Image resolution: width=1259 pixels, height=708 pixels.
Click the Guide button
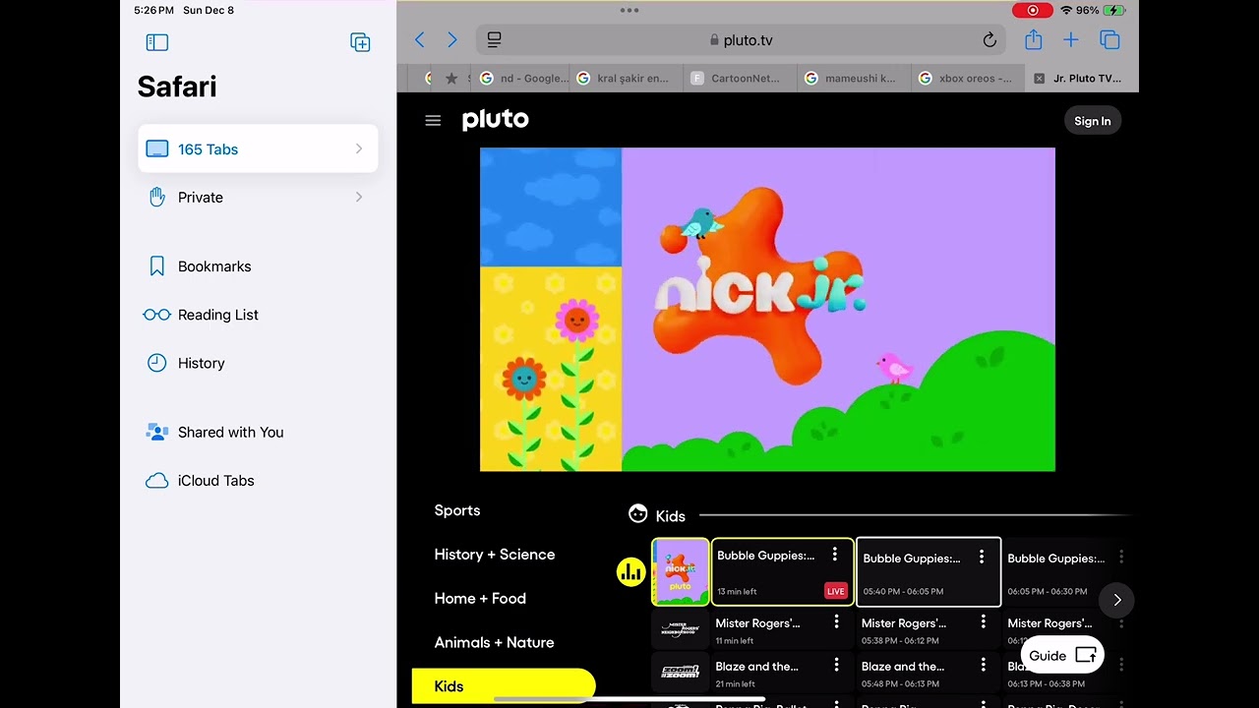point(1062,655)
